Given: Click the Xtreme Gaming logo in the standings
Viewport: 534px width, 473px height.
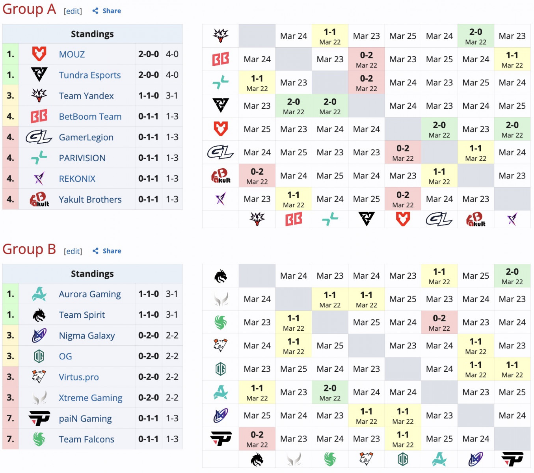Looking at the screenshot, I should click(x=39, y=398).
